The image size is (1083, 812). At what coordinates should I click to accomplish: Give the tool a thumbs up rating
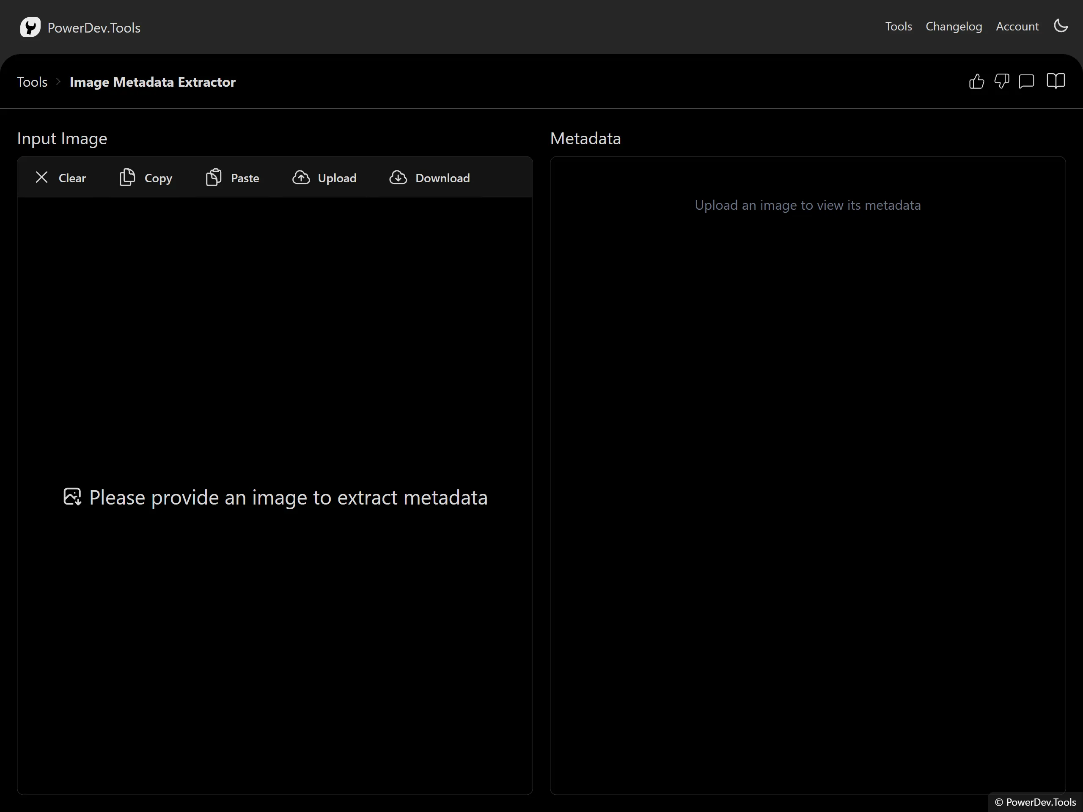(x=976, y=81)
